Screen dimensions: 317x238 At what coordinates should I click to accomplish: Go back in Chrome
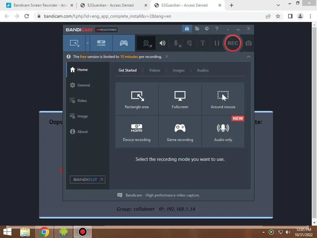[x=7, y=16]
